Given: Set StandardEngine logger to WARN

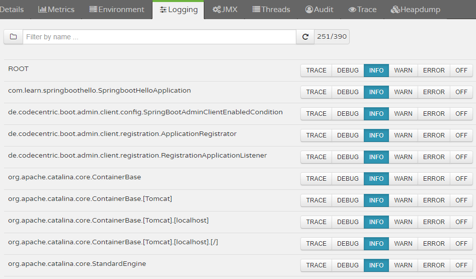Looking at the screenshot, I should coord(403,265).
